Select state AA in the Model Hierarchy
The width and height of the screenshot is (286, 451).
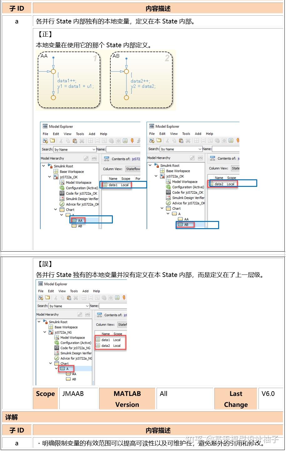(x=80, y=221)
